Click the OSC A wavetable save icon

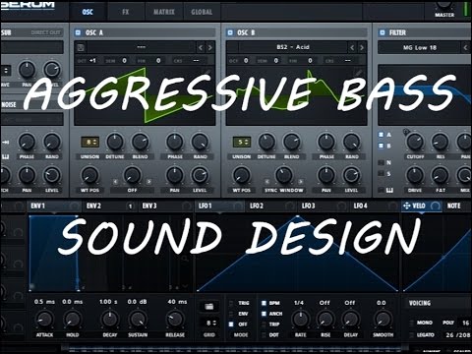[81, 47]
